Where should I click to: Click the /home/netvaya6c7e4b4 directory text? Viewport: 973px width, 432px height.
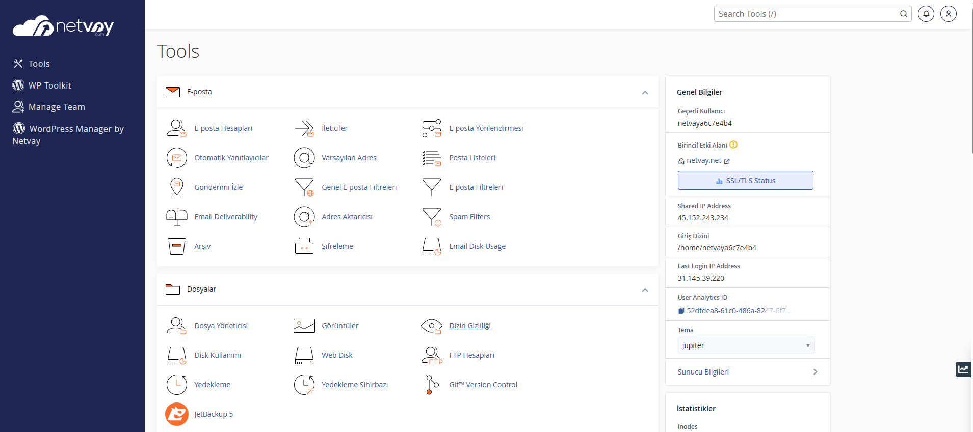[717, 248]
